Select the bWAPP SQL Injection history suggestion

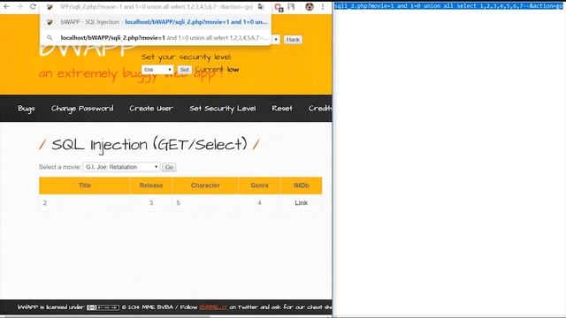[x=156, y=22]
